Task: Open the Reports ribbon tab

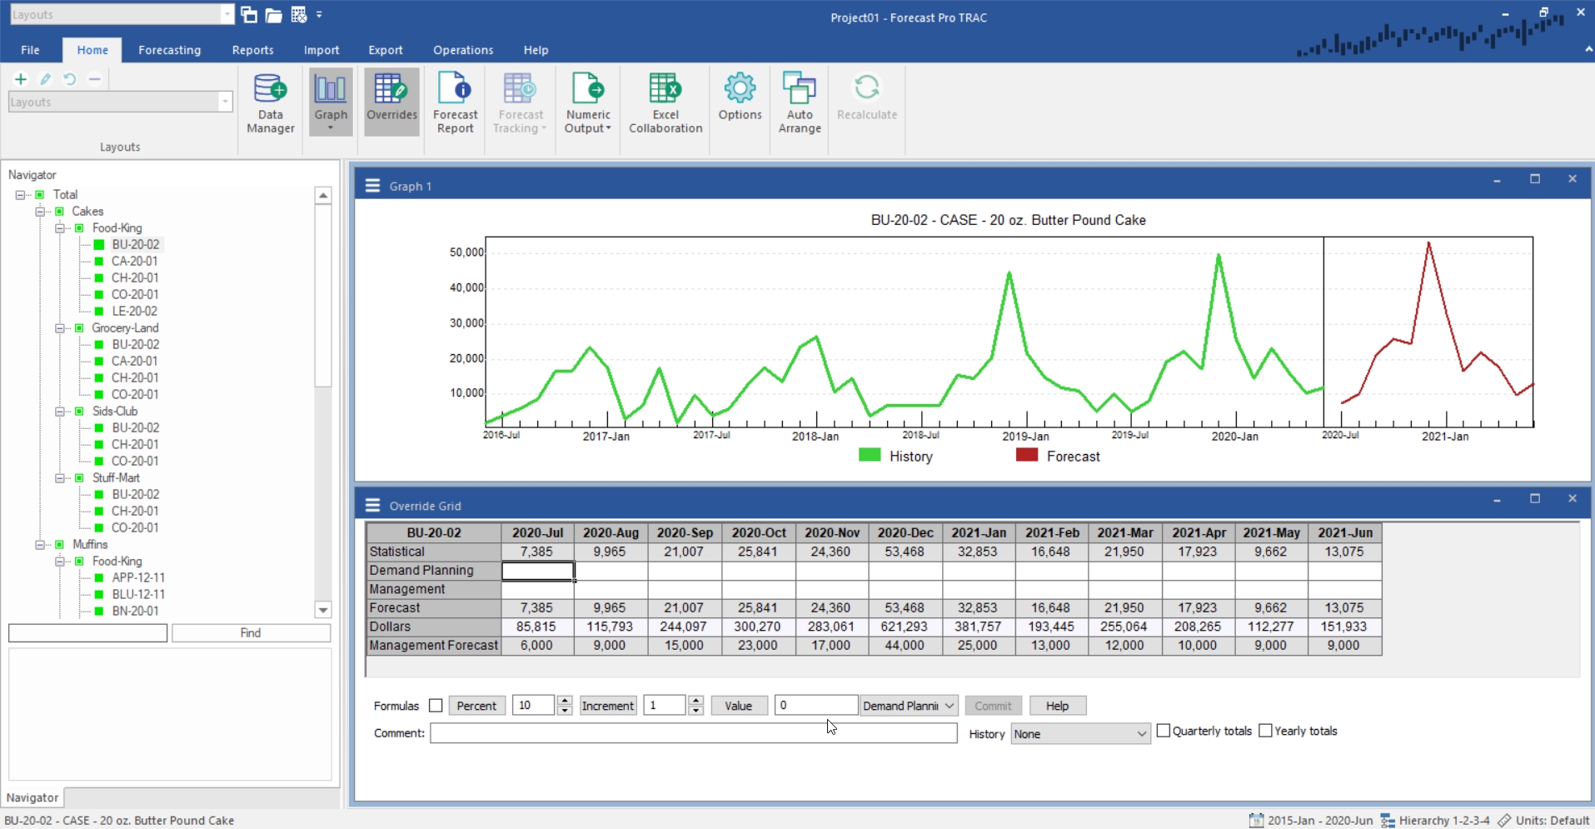Action: point(252,50)
